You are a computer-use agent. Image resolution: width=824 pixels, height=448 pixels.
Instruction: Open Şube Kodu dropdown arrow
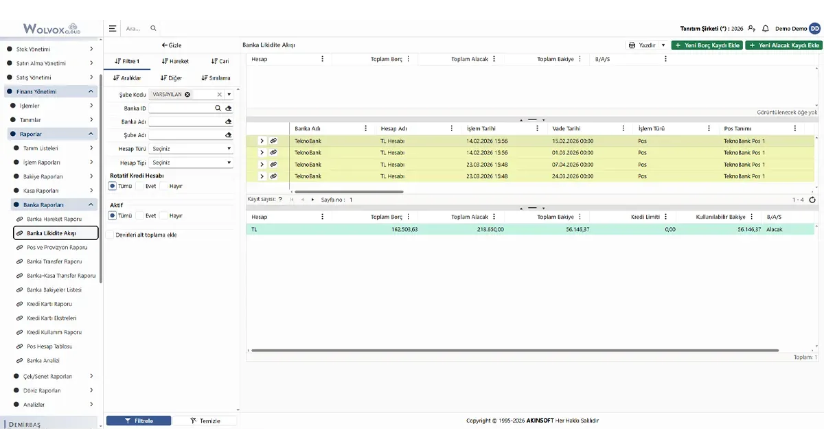point(229,95)
